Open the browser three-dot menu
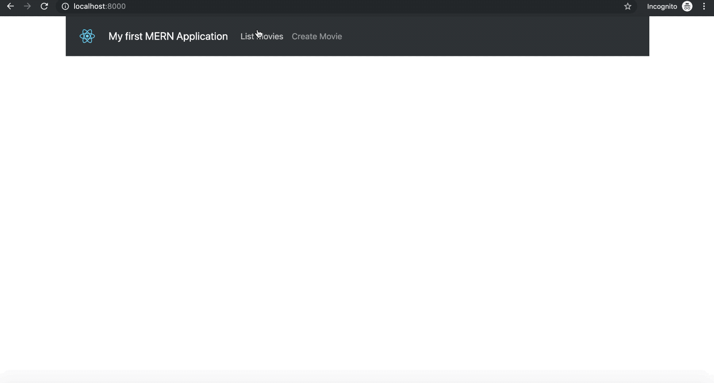714x383 pixels. (704, 6)
